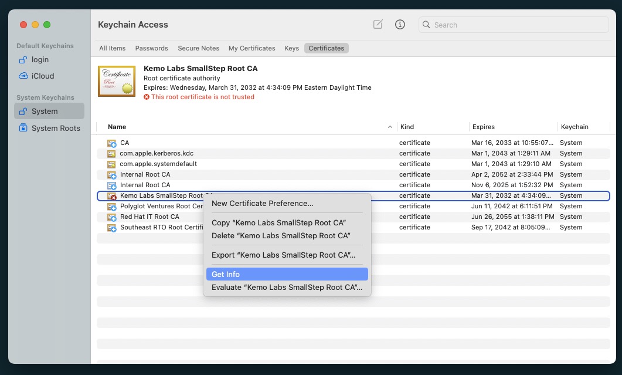Click the info circle toolbar icon
Screen dimensions: 622x375
pyautogui.click(x=400, y=25)
